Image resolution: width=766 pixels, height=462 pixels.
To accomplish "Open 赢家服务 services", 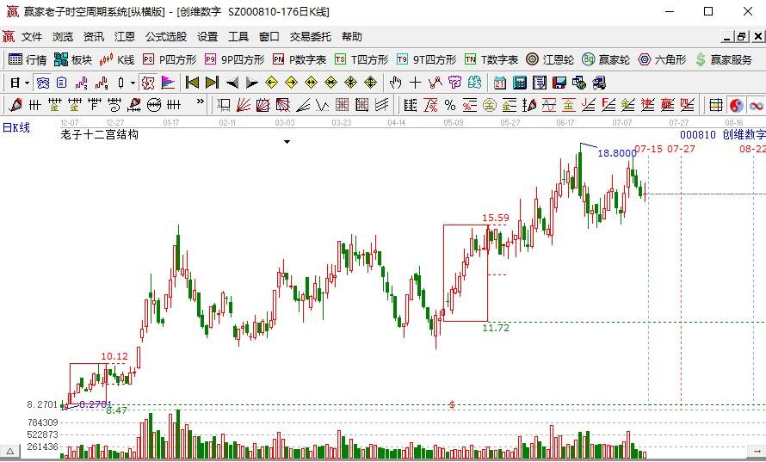I will (724, 59).
